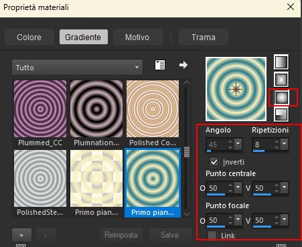This screenshot has height=247, width=302.
Task: Click the white arrow icon beside category dropdown
Action: [x=183, y=65]
